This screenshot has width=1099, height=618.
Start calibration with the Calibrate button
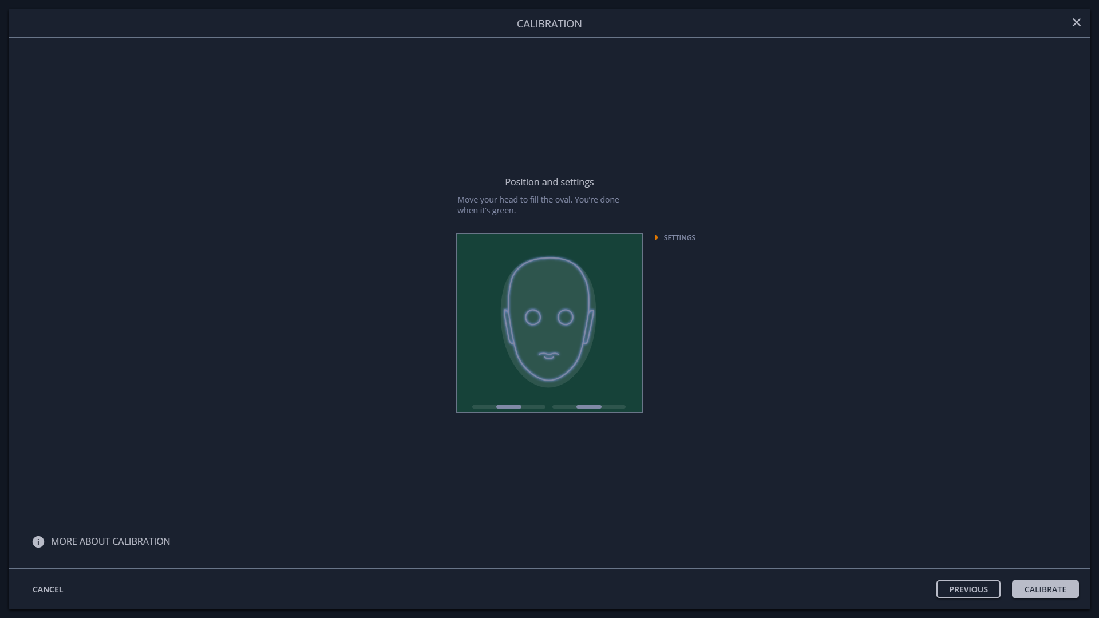coord(1045,589)
